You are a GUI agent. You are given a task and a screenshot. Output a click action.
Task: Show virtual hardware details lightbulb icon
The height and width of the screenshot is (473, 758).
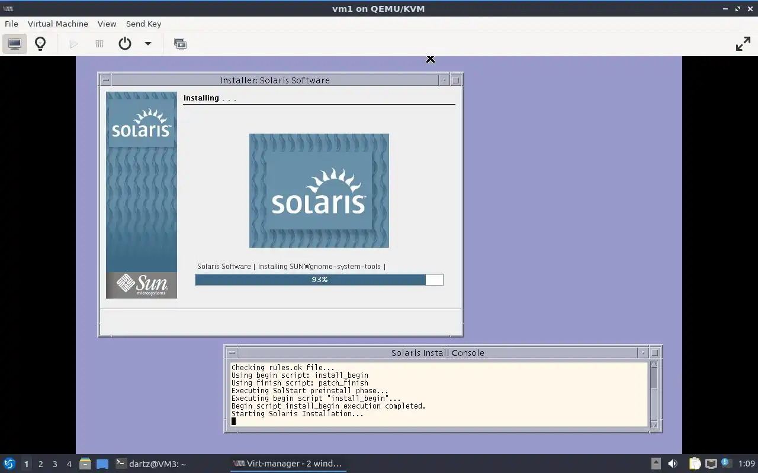click(x=40, y=44)
